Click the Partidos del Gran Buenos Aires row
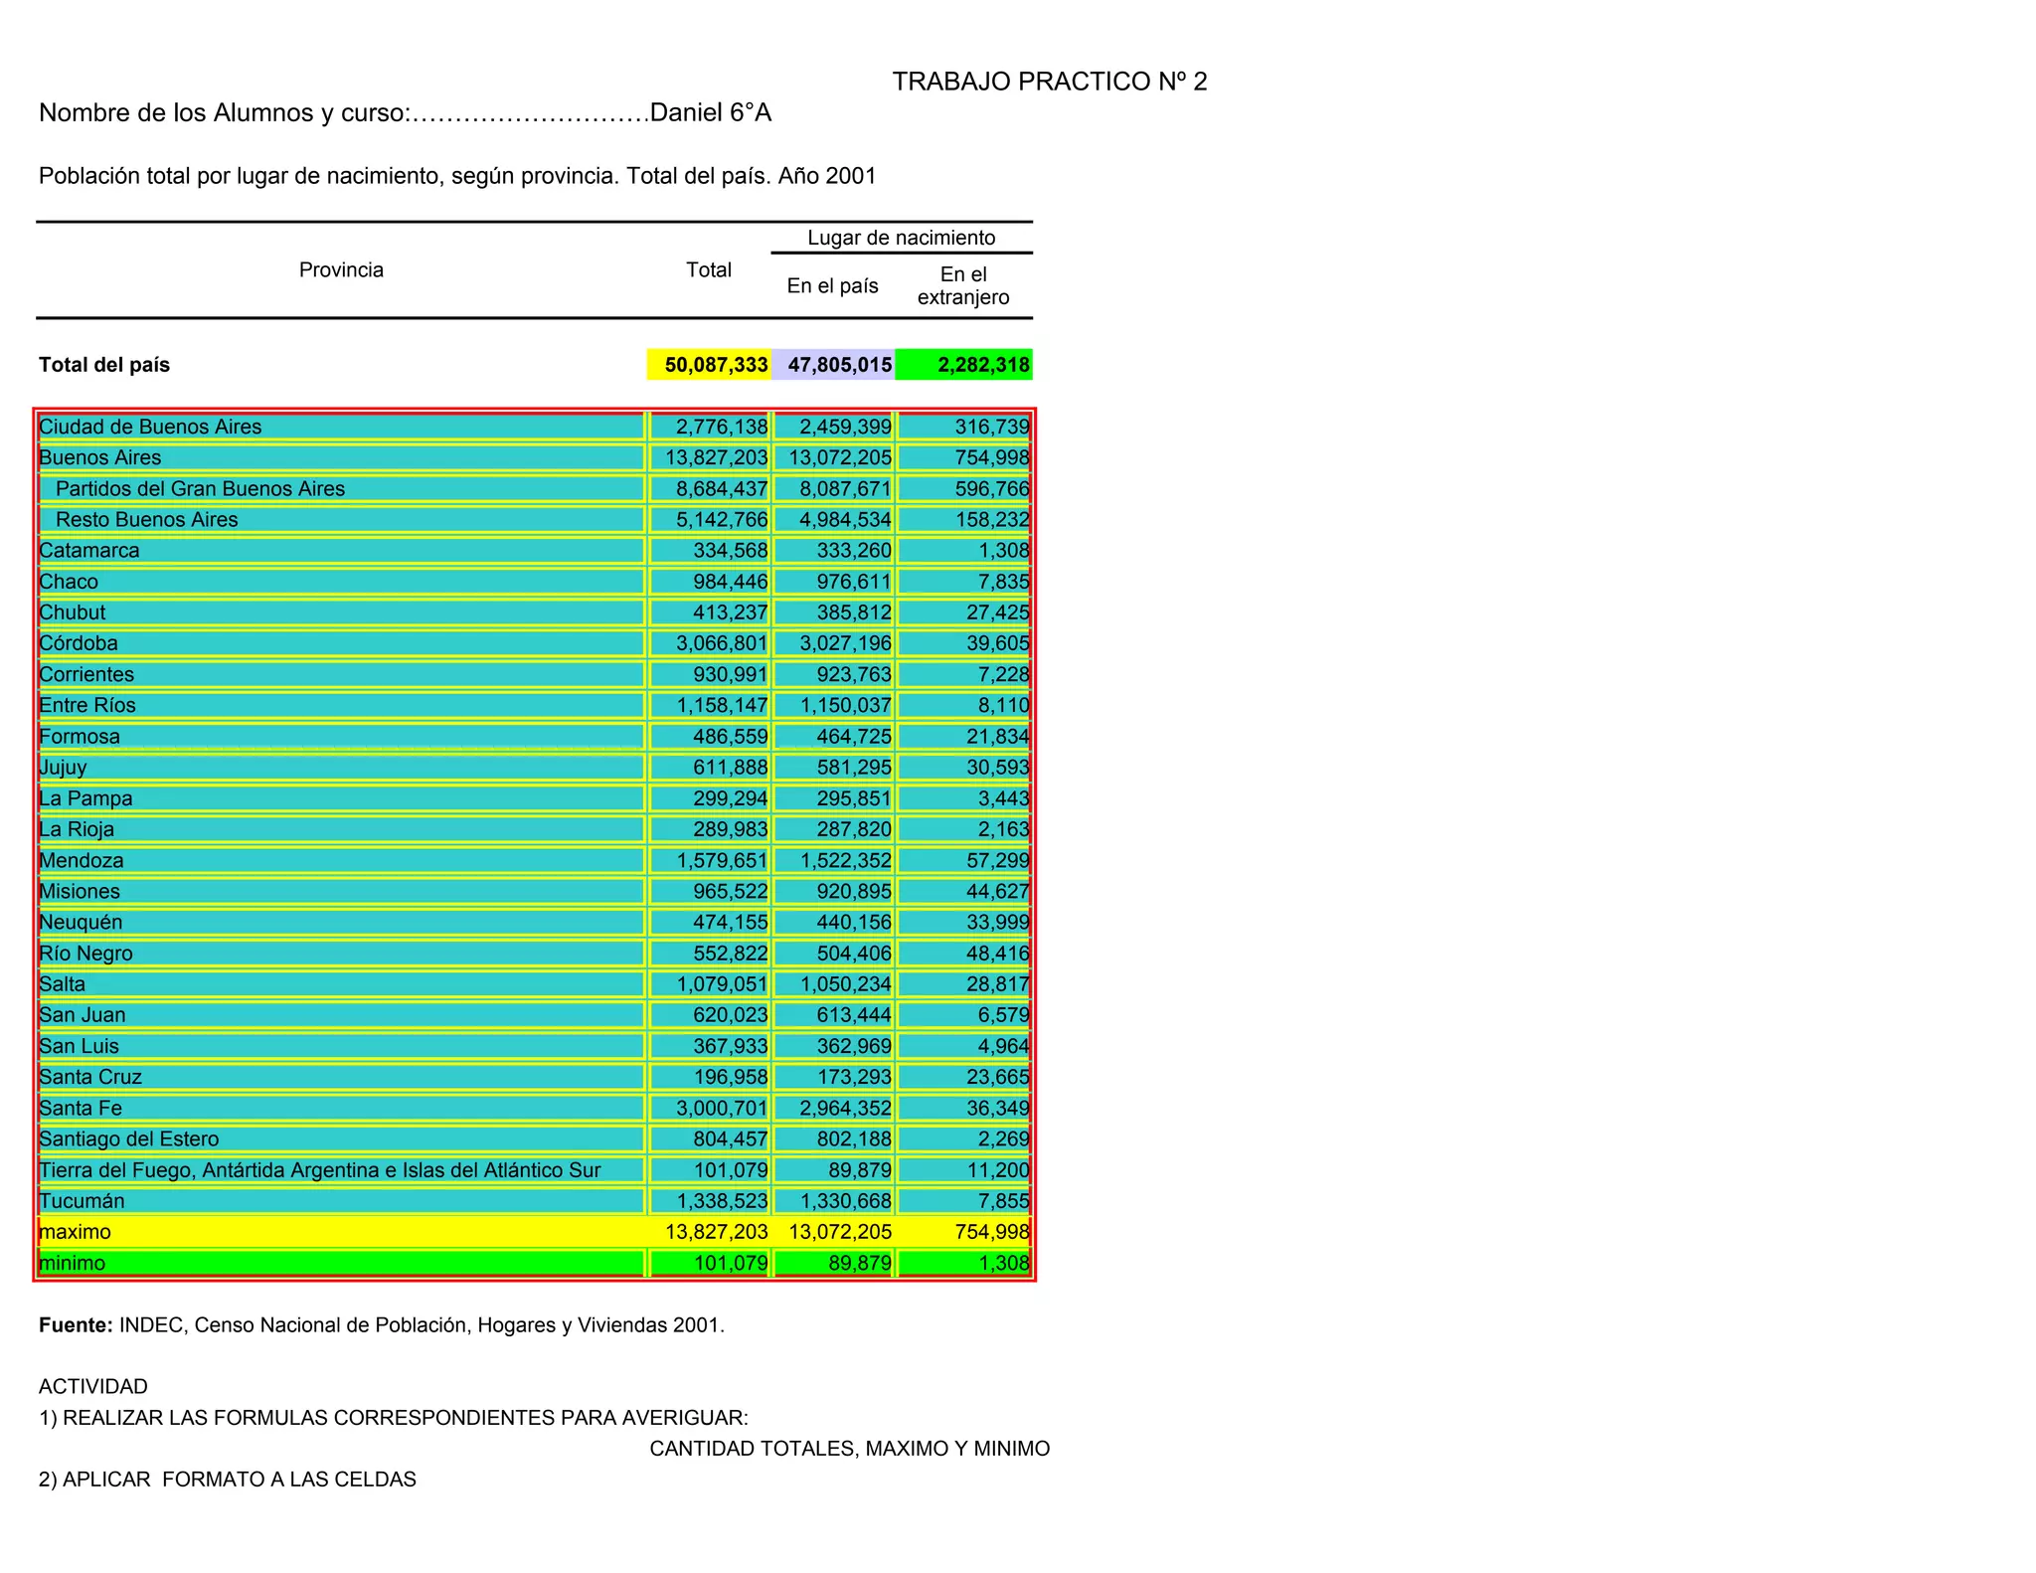The height and width of the screenshot is (1573, 2036). [x=200, y=489]
